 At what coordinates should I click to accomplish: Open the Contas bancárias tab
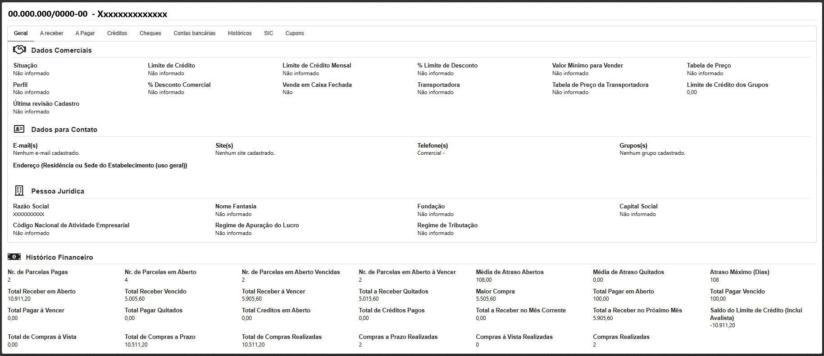tap(195, 33)
